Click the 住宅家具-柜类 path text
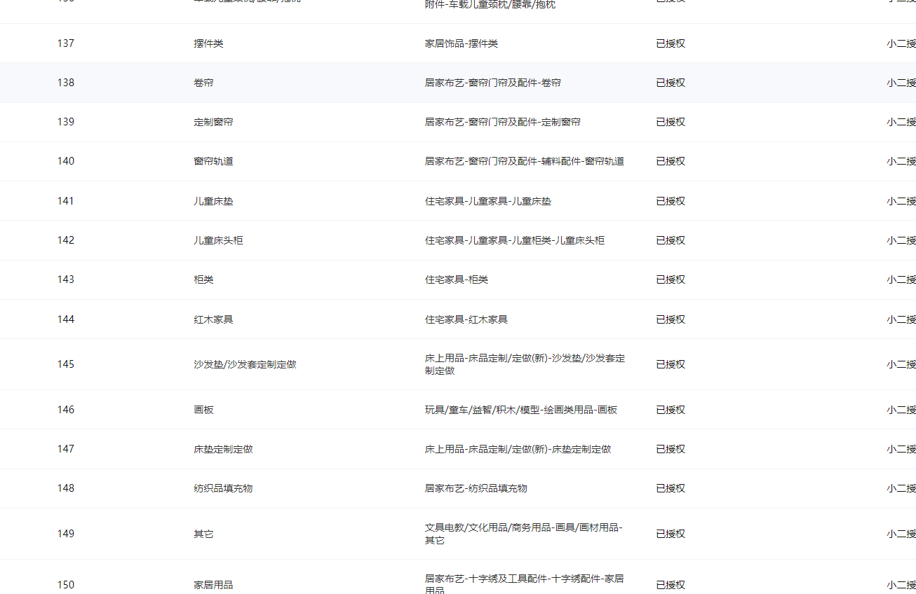 coord(456,279)
